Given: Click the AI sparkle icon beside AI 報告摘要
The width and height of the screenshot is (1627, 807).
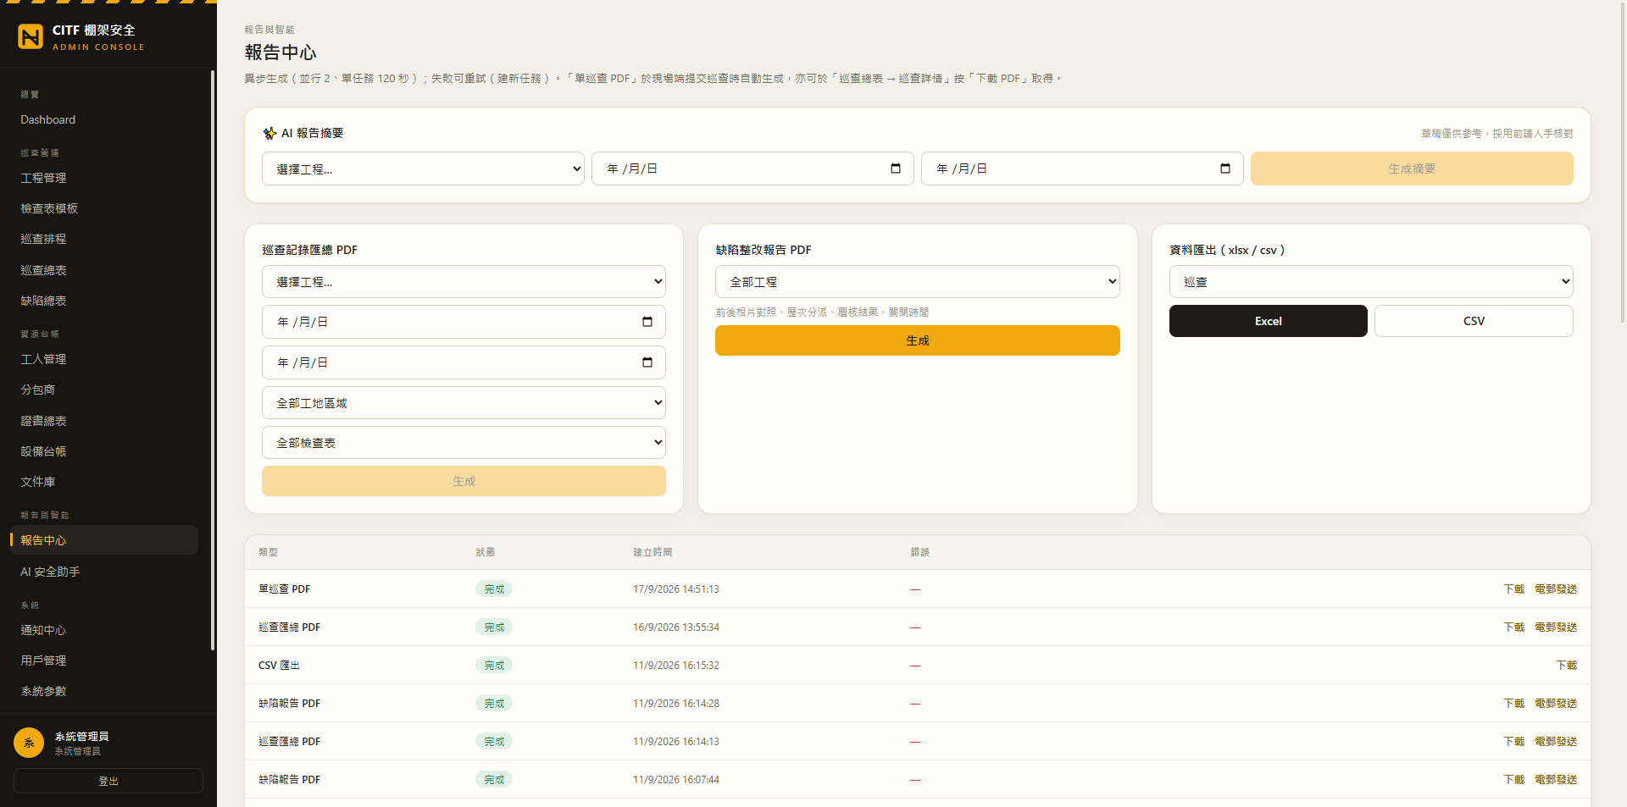Looking at the screenshot, I should pyautogui.click(x=269, y=133).
